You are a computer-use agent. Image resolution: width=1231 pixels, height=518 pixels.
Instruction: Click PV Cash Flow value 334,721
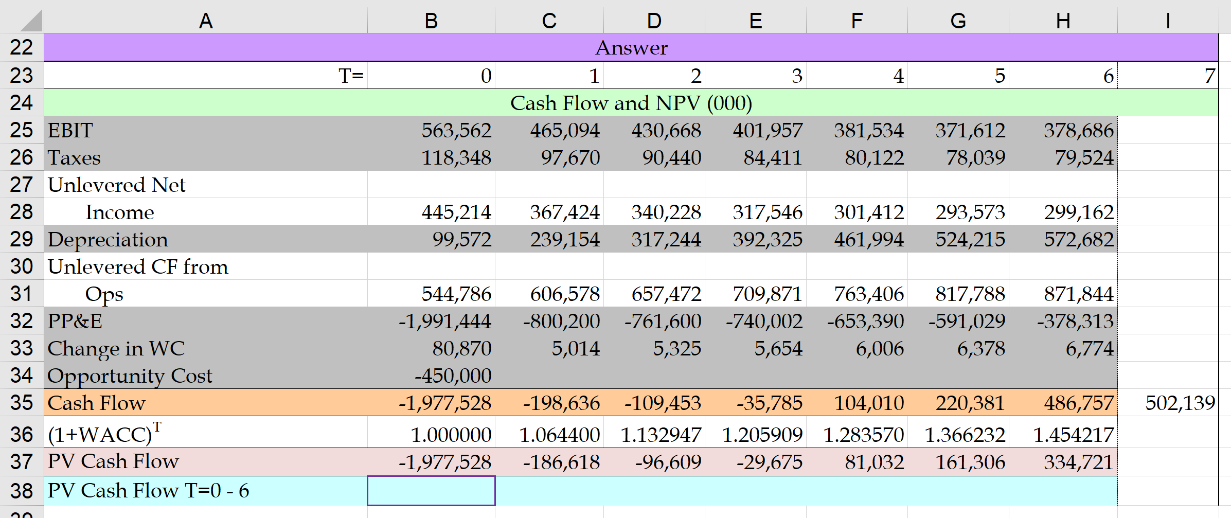[x=1079, y=462]
